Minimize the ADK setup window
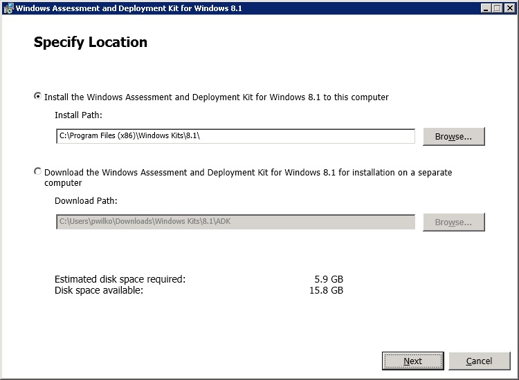The image size is (519, 380). click(486, 8)
